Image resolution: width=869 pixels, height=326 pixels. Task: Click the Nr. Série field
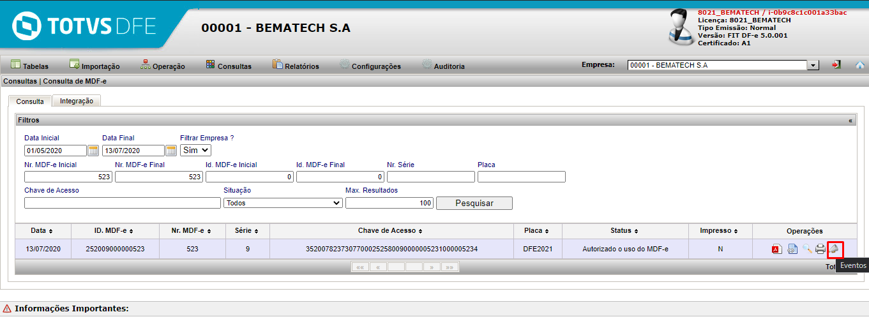431,177
